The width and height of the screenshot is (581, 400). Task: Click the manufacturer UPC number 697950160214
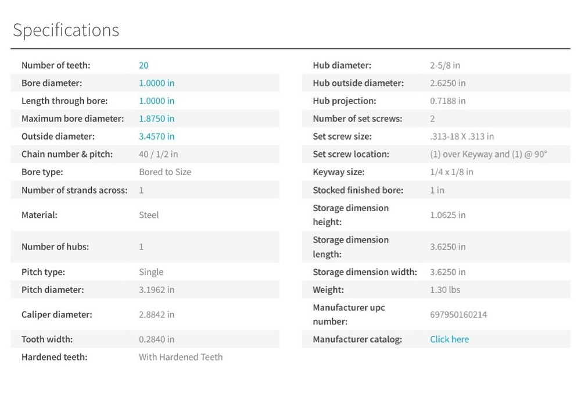[x=458, y=315]
